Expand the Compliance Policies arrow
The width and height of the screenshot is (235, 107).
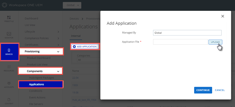[58, 38]
